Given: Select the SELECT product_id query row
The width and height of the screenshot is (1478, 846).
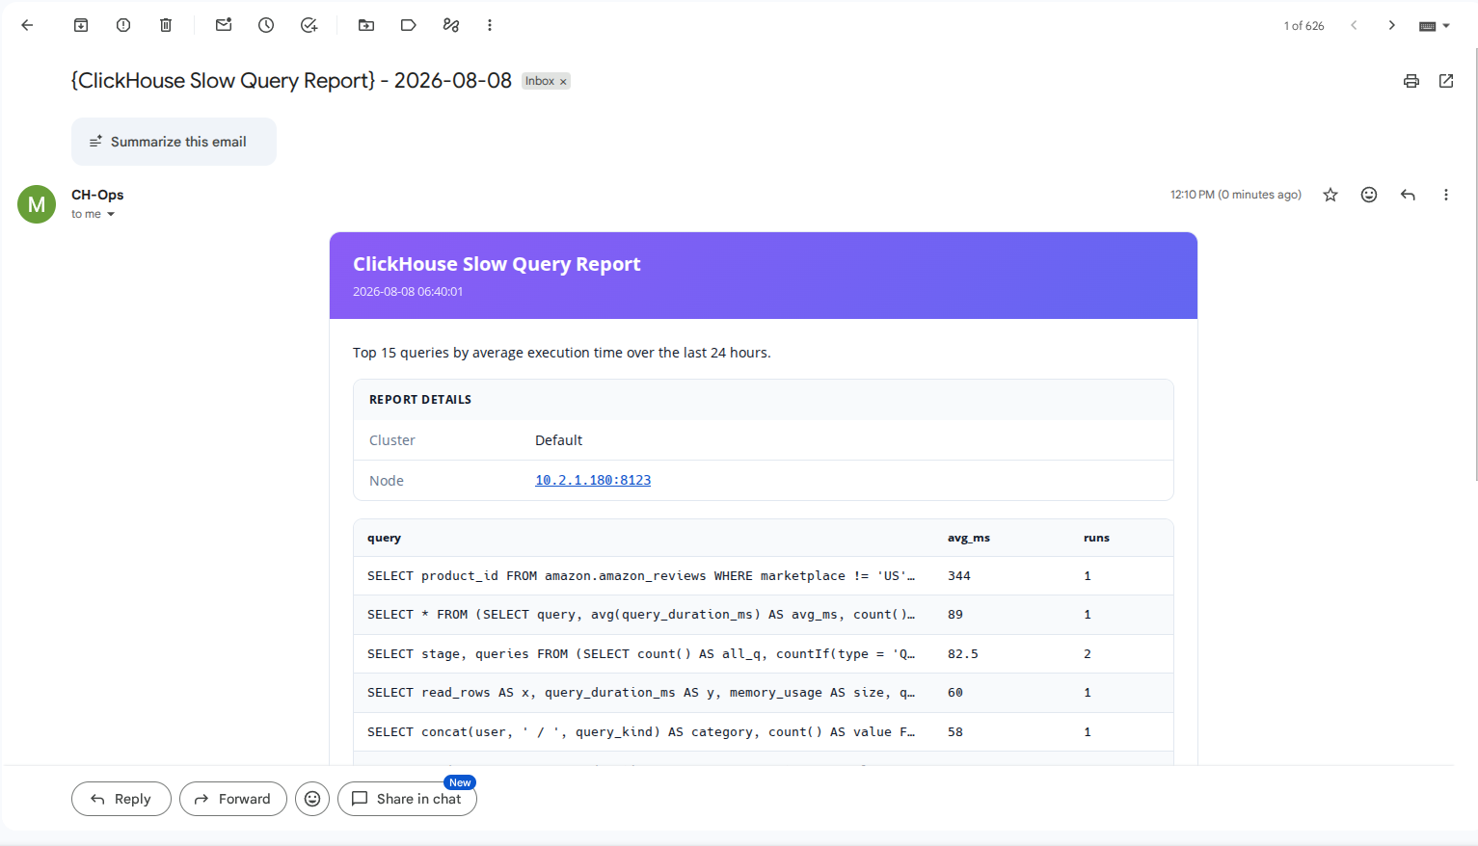Looking at the screenshot, I should (764, 576).
